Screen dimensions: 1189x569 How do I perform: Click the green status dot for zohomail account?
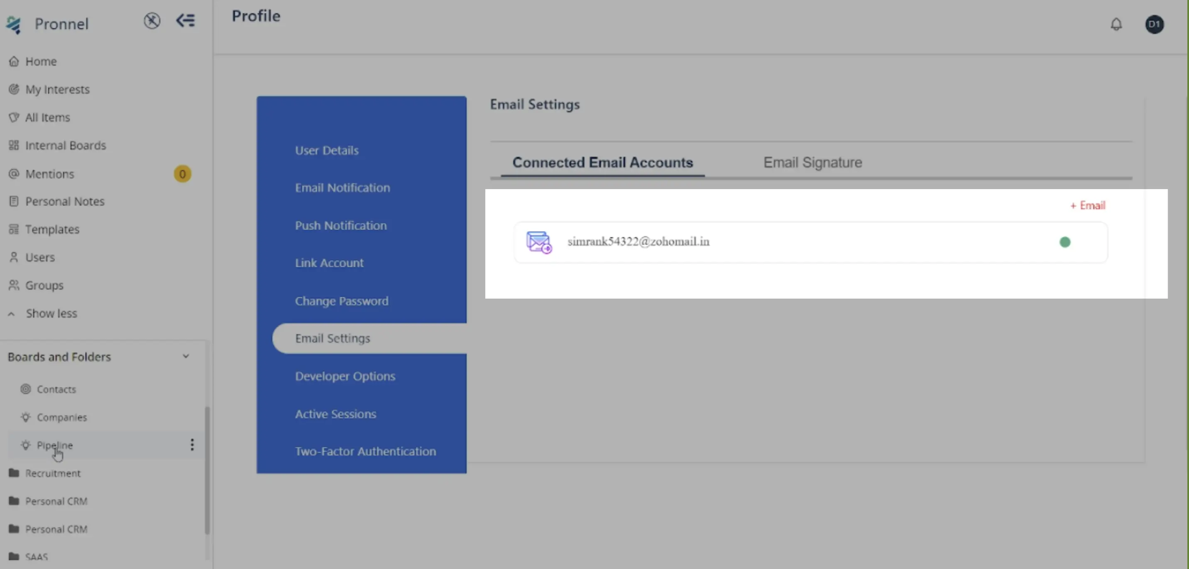tap(1065, 242)
